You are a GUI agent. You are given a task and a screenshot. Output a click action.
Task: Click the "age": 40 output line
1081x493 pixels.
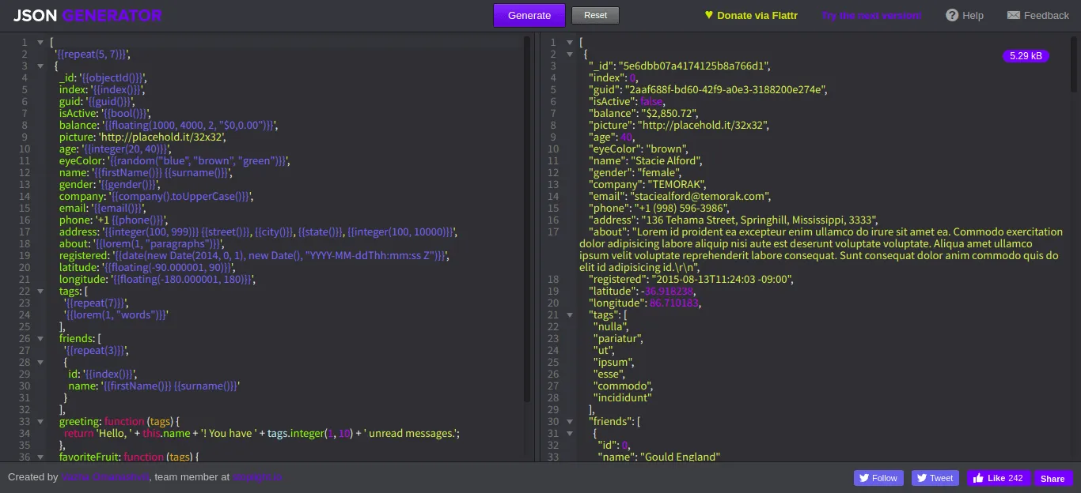[x=612, y=137]
